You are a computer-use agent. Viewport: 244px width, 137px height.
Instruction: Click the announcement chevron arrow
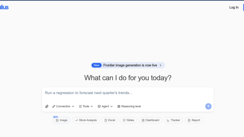[x=160, y=65]
